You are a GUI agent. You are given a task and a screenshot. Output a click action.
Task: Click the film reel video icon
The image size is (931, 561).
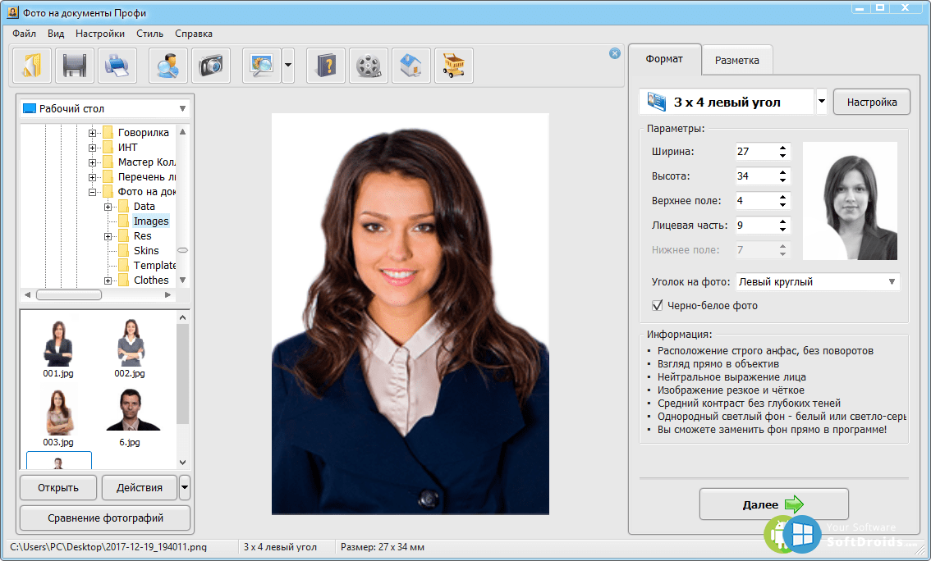pos(369,65)
